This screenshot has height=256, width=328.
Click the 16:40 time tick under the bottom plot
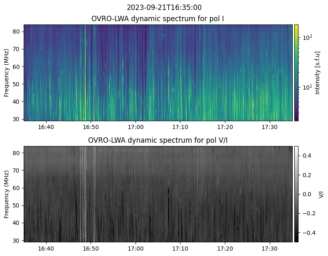(46, 248)
